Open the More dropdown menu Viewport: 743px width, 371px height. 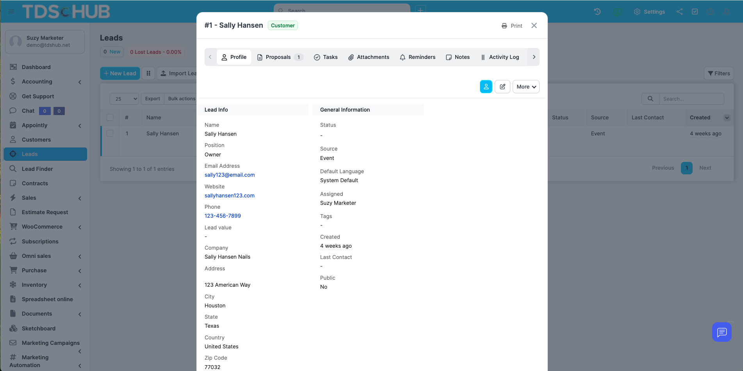pos(526,87)
